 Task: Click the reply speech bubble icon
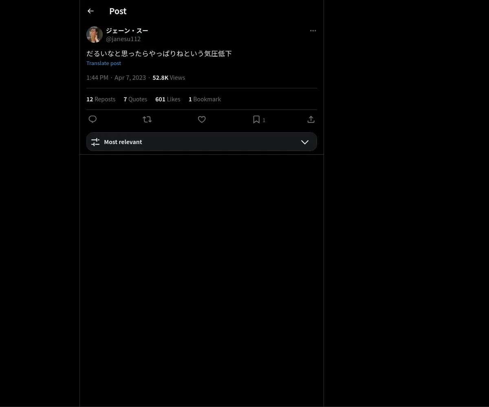93,119
